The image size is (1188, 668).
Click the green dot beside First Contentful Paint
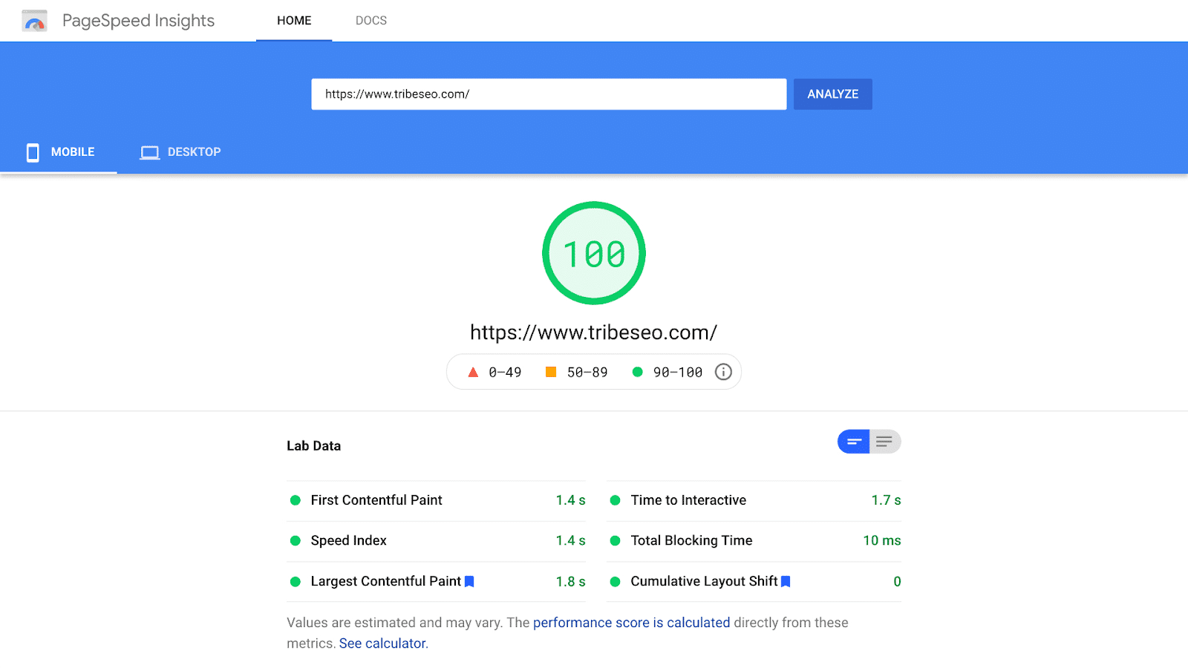coord(294,500)
